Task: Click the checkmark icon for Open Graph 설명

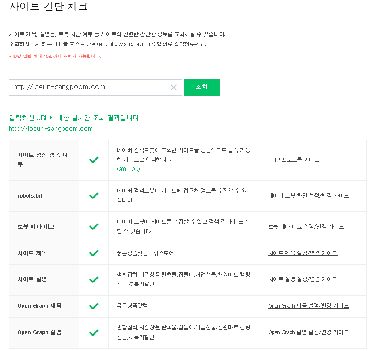Action: coord(94,332)
